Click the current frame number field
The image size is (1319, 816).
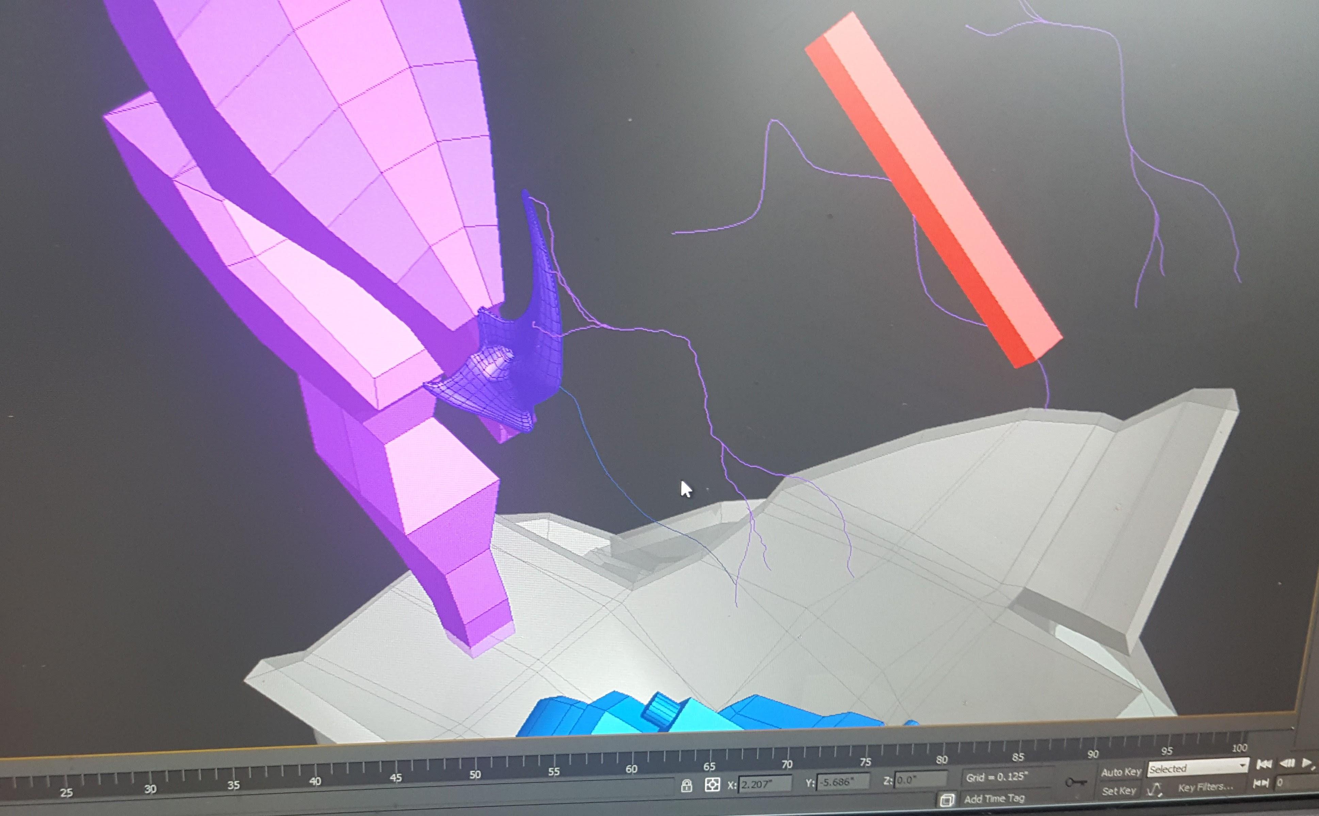pyautogui.click(x=1296, y=782)
